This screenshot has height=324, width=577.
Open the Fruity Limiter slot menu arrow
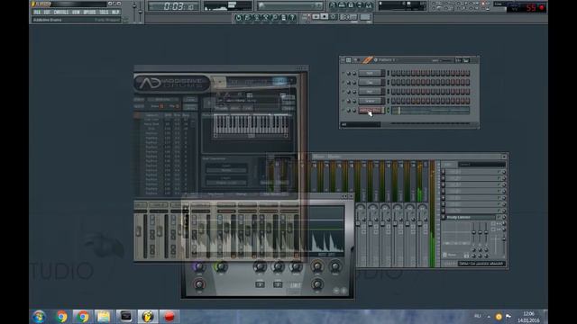coord(443,217)
